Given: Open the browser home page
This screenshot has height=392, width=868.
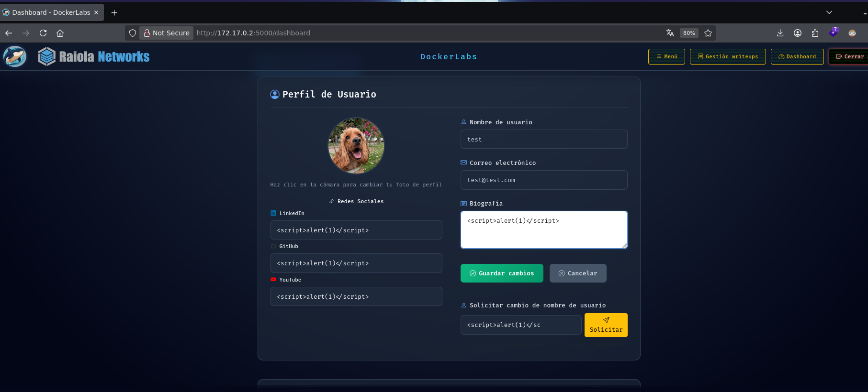Looking at the screenshot, I should click(x=60, y=33).
